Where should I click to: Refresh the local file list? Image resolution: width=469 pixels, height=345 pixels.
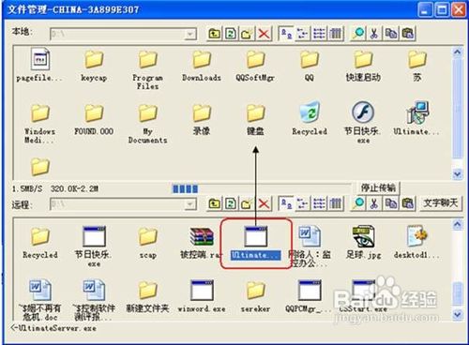point(231,33)
